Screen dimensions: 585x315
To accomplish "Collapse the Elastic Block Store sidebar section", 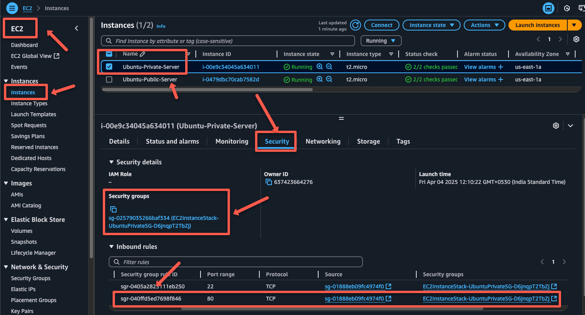I will (x=6, y=220).
